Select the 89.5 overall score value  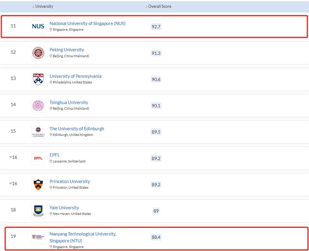pyautogui.click(x=156, y=132)
